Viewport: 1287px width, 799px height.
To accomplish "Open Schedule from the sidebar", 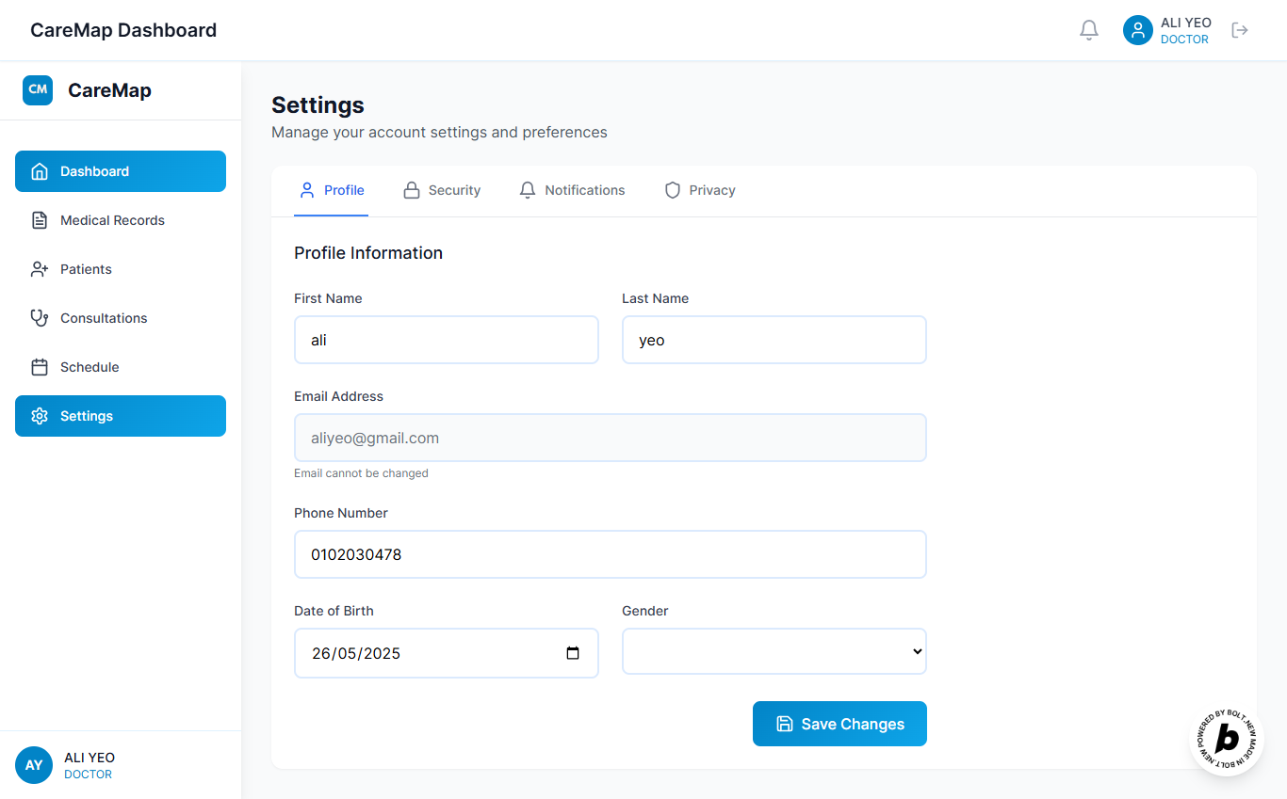I will [x=90, y=367].
